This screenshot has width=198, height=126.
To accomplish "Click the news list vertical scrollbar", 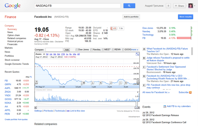I will [x=192, y=51].
